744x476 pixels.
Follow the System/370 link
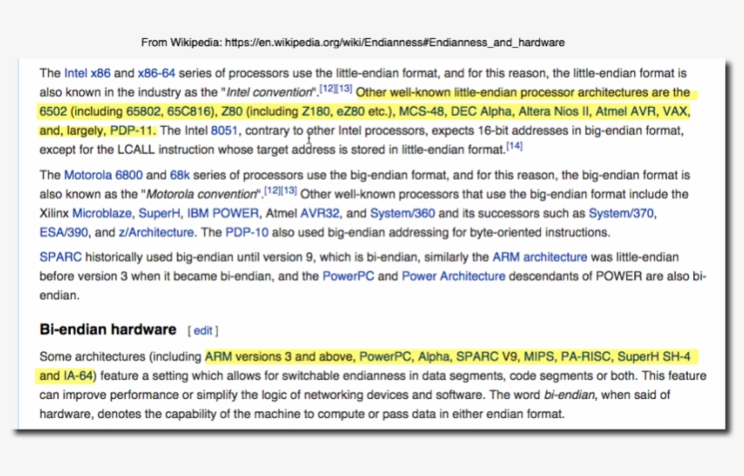(622, 213)
